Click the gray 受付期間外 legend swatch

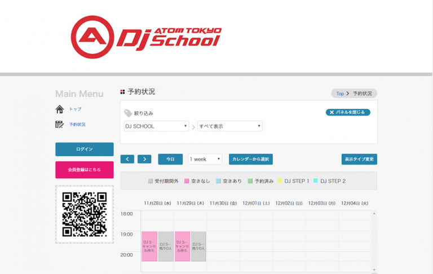coord(150,181)
